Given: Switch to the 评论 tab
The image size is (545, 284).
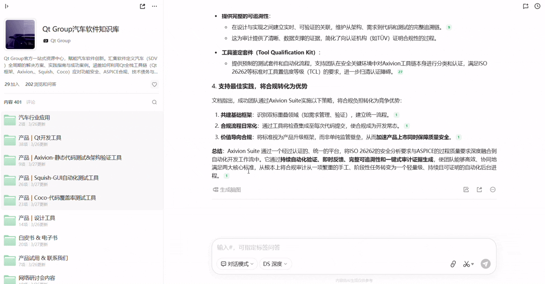Looking at the screenshot, I should [x=31, y=102].
